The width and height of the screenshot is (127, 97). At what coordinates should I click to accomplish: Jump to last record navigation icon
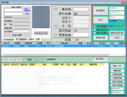[16, 60]
